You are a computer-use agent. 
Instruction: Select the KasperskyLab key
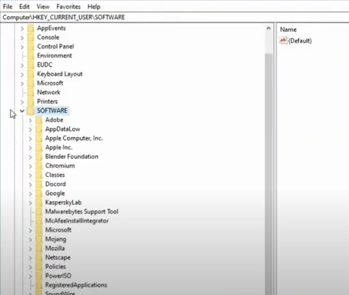pos(63,203)
